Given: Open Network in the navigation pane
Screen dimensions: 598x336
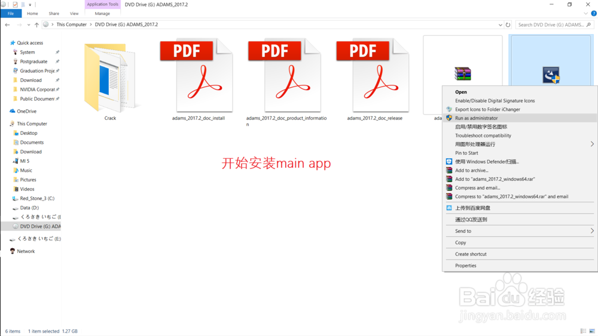Looking at the screenshot, I should [26, 251].
